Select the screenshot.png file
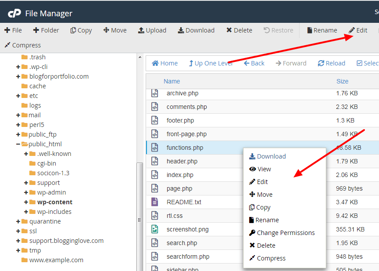Screen dimensions: 379x271 click(x=189, y=229)
